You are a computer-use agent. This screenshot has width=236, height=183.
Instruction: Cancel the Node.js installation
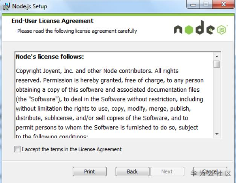coord(210,172)
